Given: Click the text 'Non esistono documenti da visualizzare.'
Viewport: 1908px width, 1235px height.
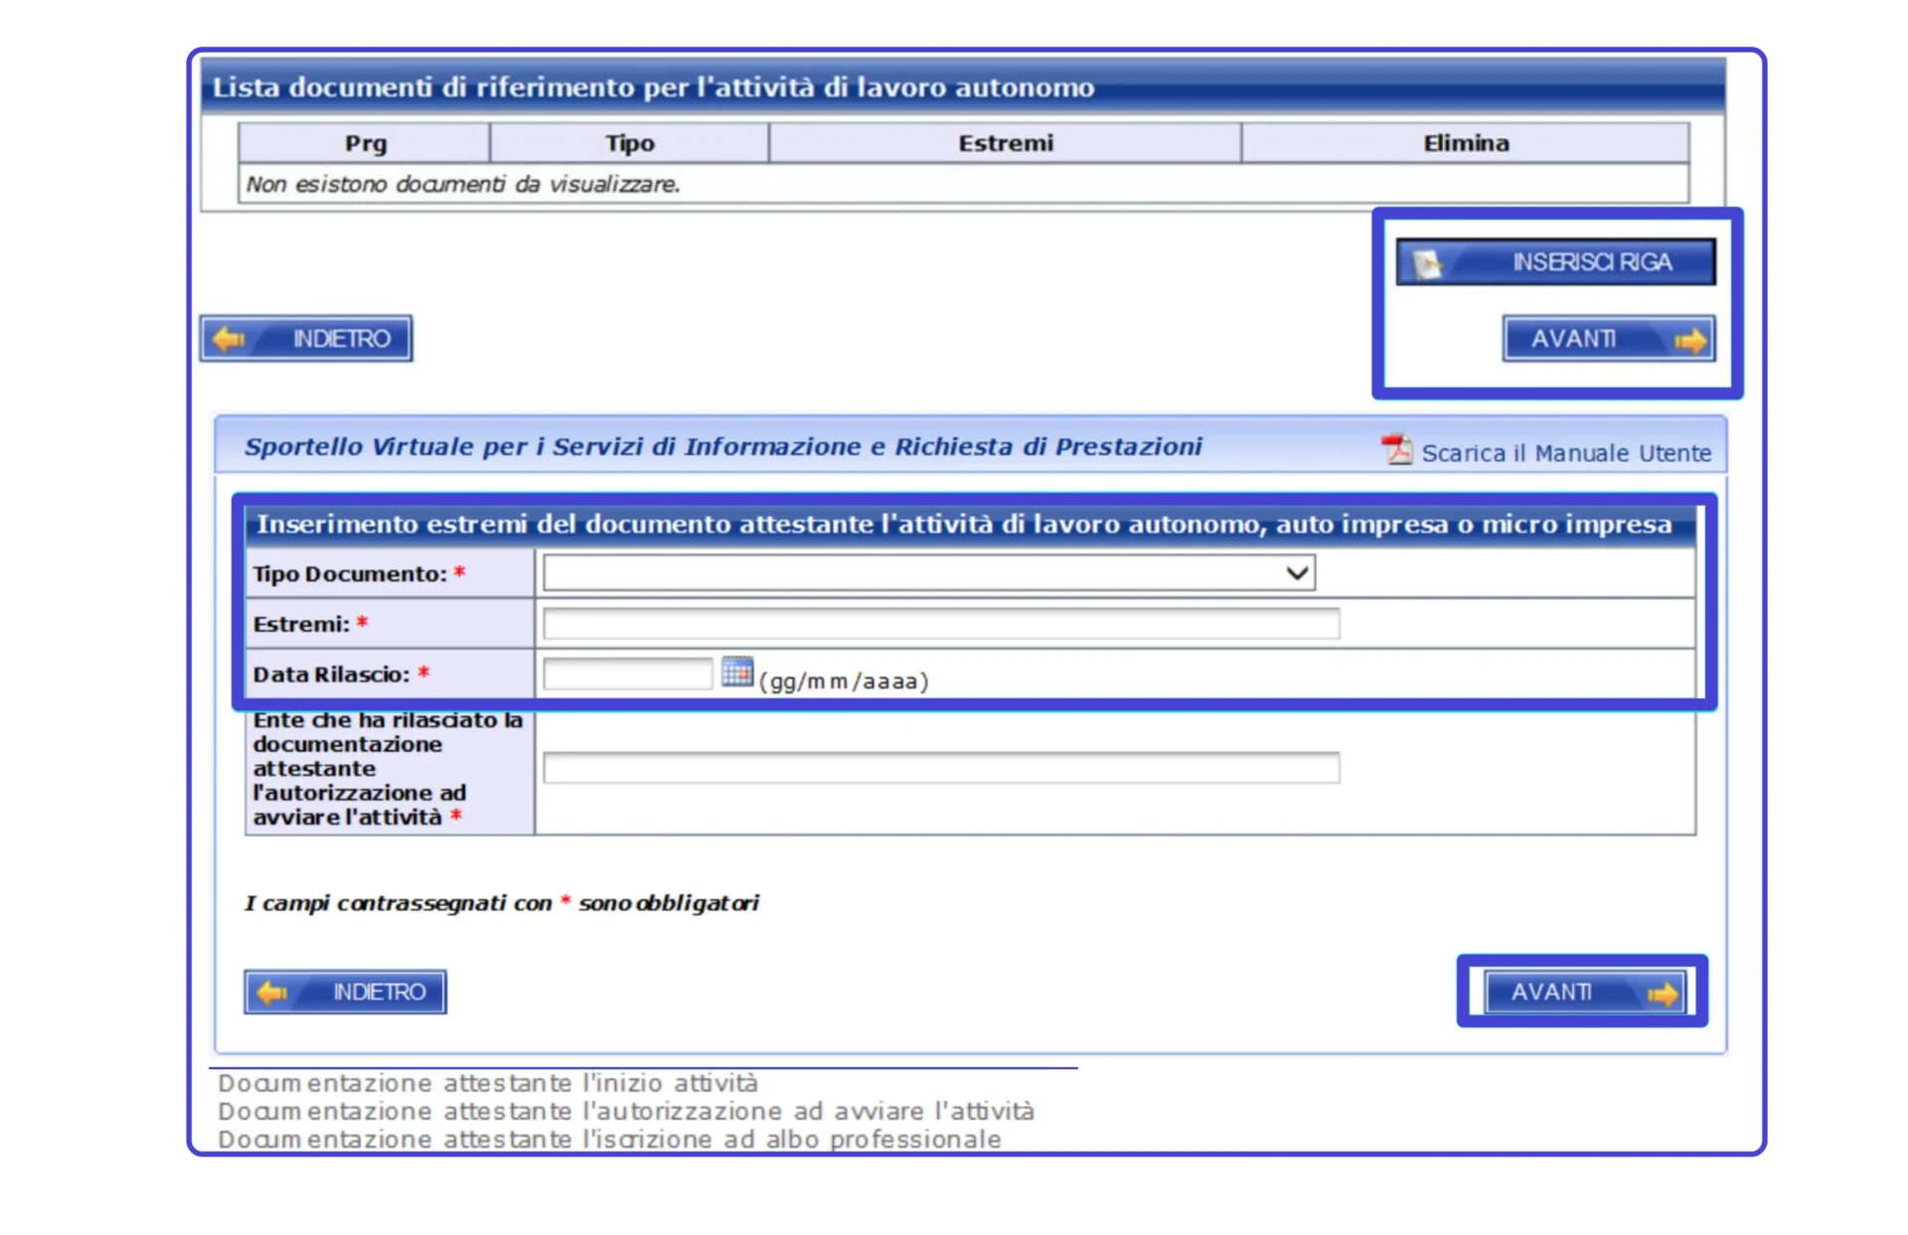Looking at the screenshot, I should pos(463,184).
